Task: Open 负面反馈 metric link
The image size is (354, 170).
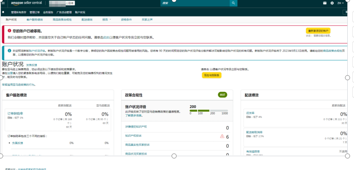Action: click(x=18, y=143)
